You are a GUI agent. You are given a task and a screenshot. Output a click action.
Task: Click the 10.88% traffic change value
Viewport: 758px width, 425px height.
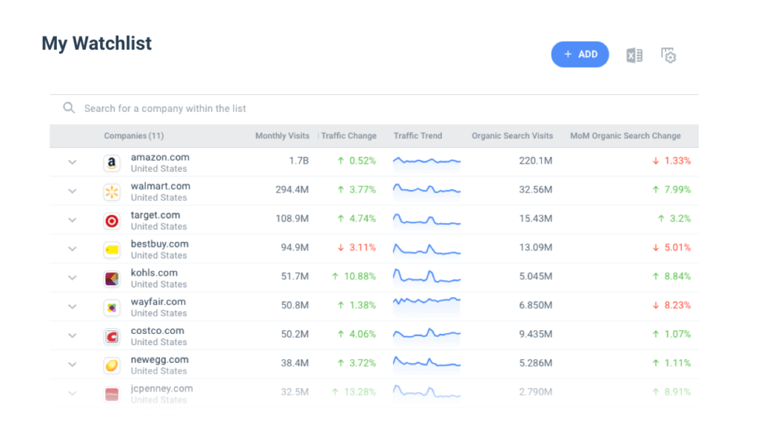click(x=360, y=277)
